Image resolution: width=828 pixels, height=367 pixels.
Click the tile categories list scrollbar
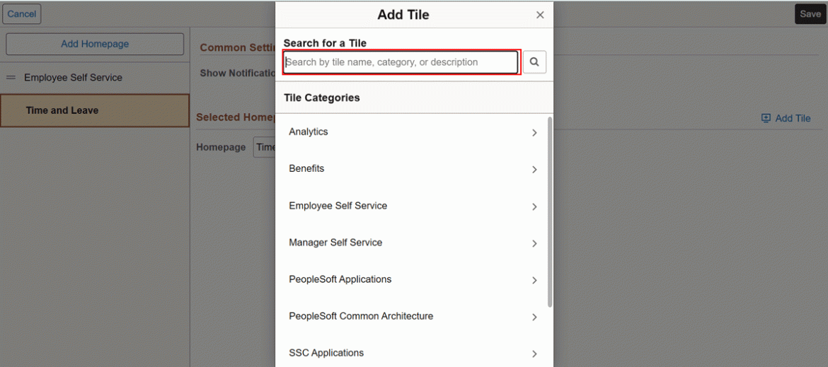(550, 212)
